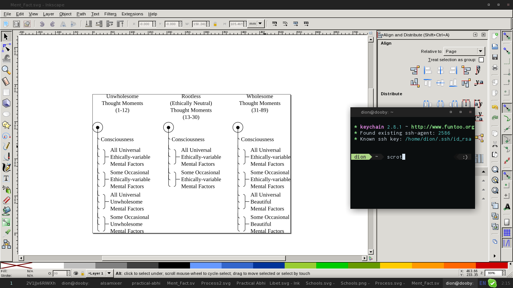Toggle moving gradients with objects
The image size is (513, 288).
click(296, 24)
